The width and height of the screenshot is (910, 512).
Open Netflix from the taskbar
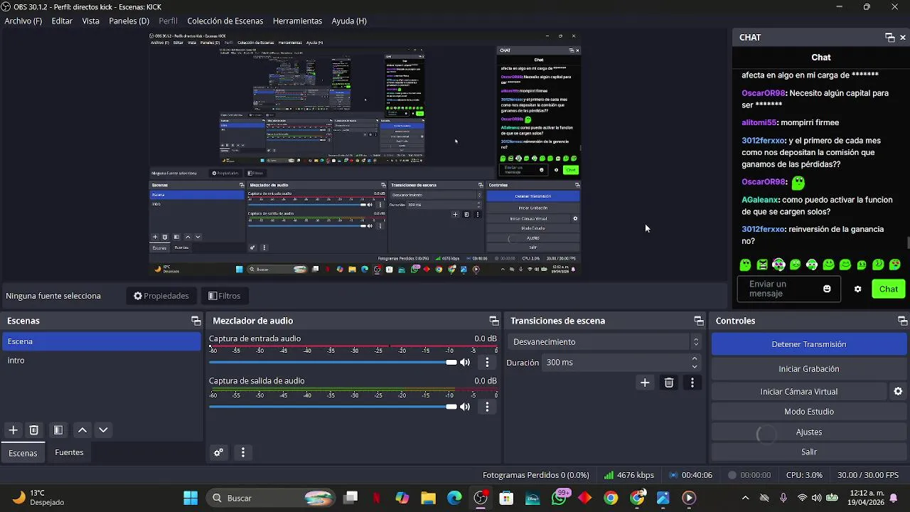(377, 498)
